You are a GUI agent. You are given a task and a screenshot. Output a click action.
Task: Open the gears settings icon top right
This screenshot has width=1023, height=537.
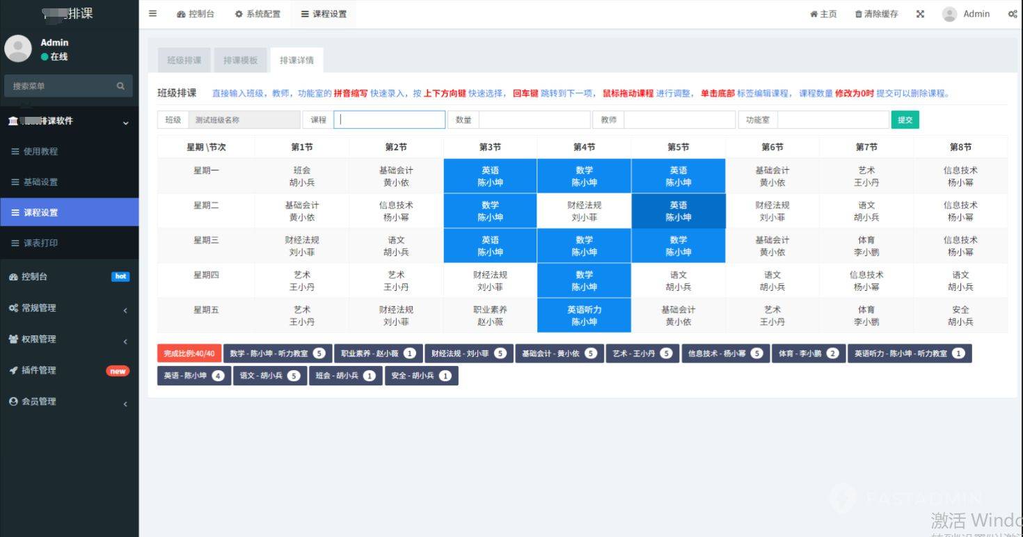tap(1012, 13)
